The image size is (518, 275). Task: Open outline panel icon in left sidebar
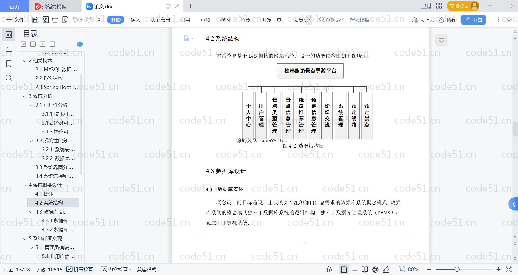tap(9, 35)
